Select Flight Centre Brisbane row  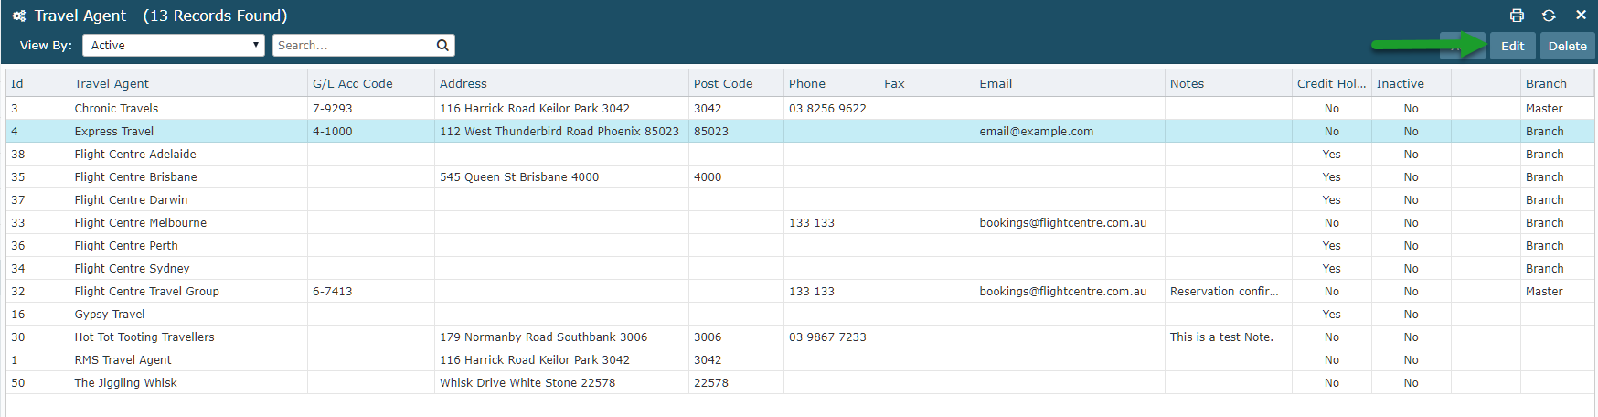pyautogui.click(x=800, y=176)
